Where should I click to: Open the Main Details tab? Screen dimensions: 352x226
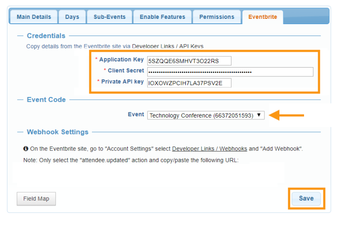[34, 17]
